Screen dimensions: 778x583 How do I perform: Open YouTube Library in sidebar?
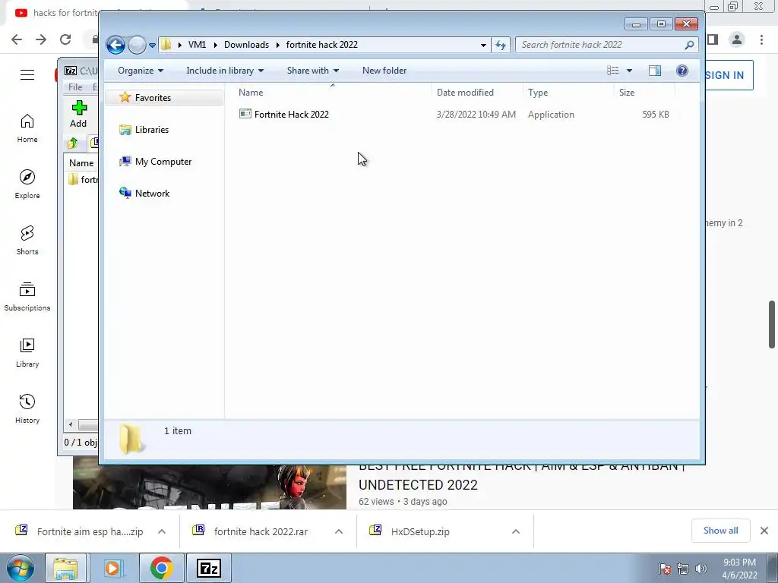(x=27, y=352)
